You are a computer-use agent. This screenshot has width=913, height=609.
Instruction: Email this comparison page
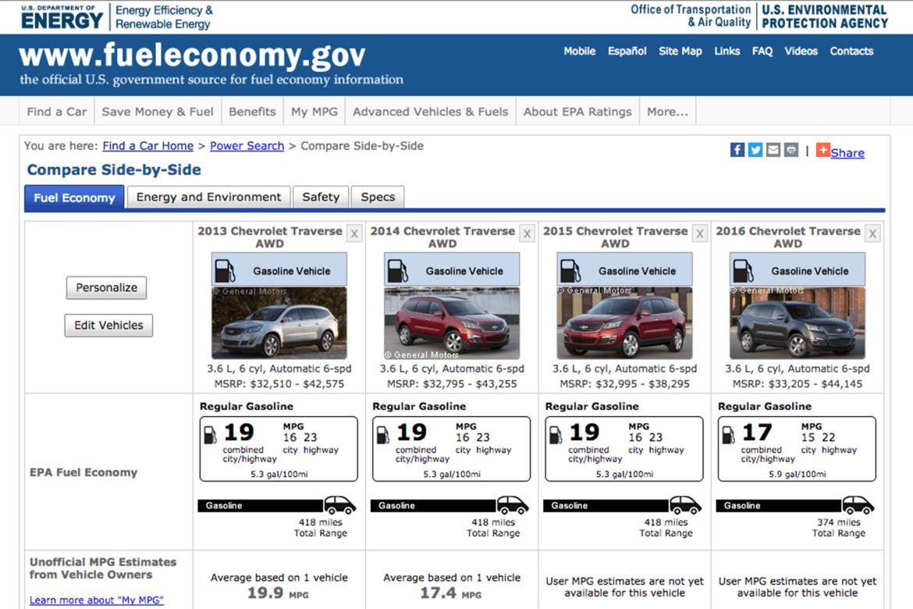pos(773,150)
